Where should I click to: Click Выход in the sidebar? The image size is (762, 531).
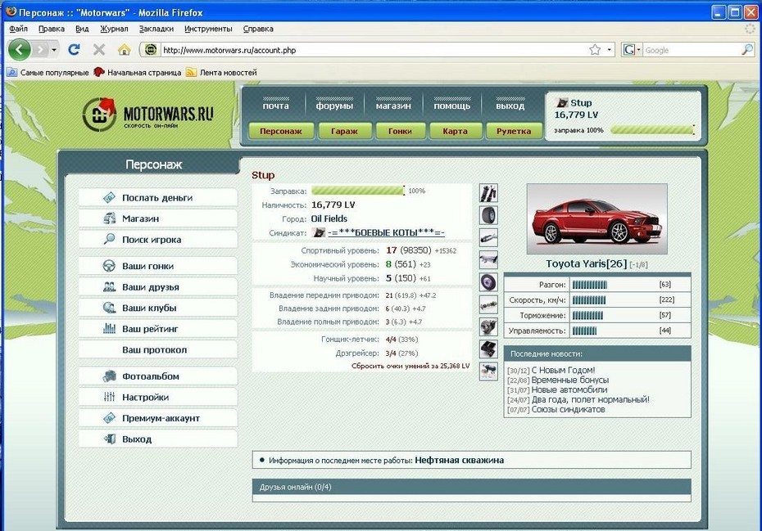(x=158, y=439)
